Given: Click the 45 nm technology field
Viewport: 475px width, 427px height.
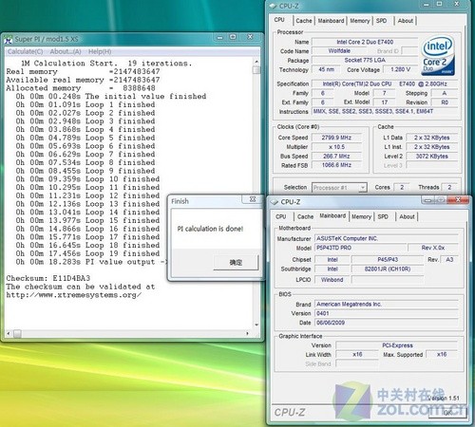Looking at the screenshot, I should (x=326, y=69).
